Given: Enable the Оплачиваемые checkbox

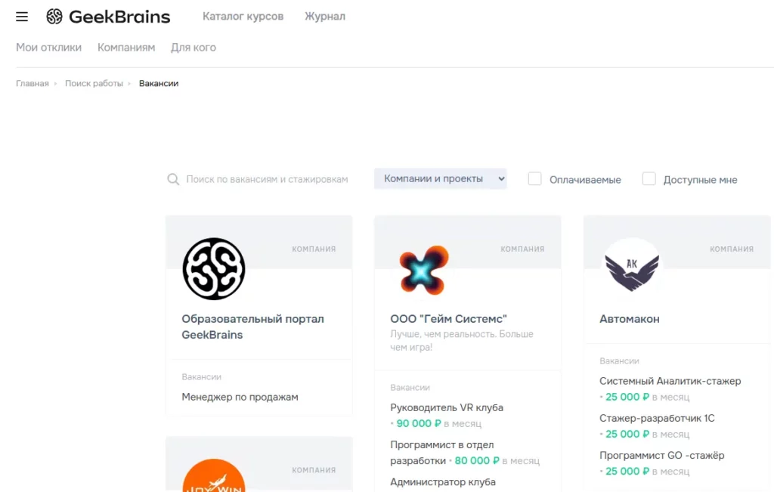Looking at the screenshot, I should point(535,178).
